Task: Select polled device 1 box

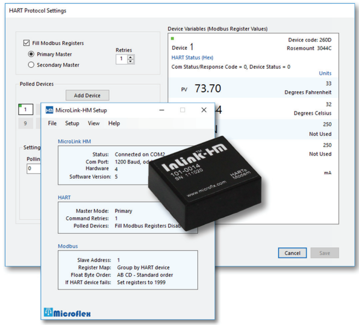Action: (x=26, y=109)
